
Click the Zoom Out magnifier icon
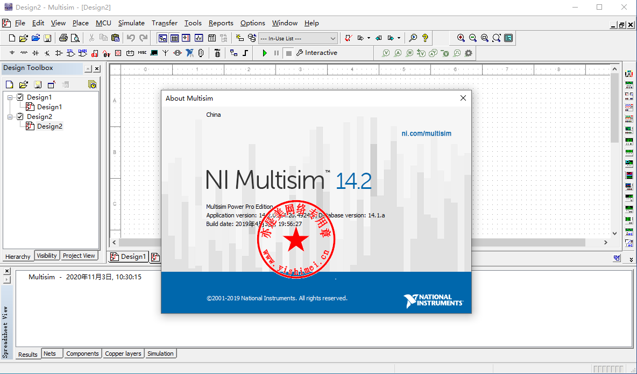coord(472,38)
